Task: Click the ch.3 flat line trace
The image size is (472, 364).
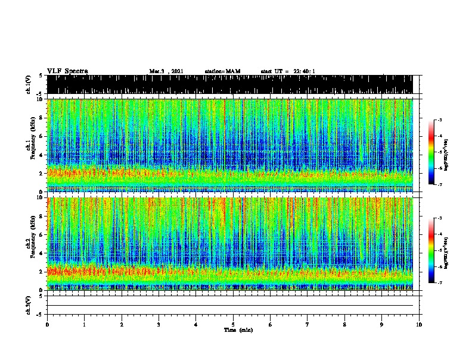Action: [230, 306]
